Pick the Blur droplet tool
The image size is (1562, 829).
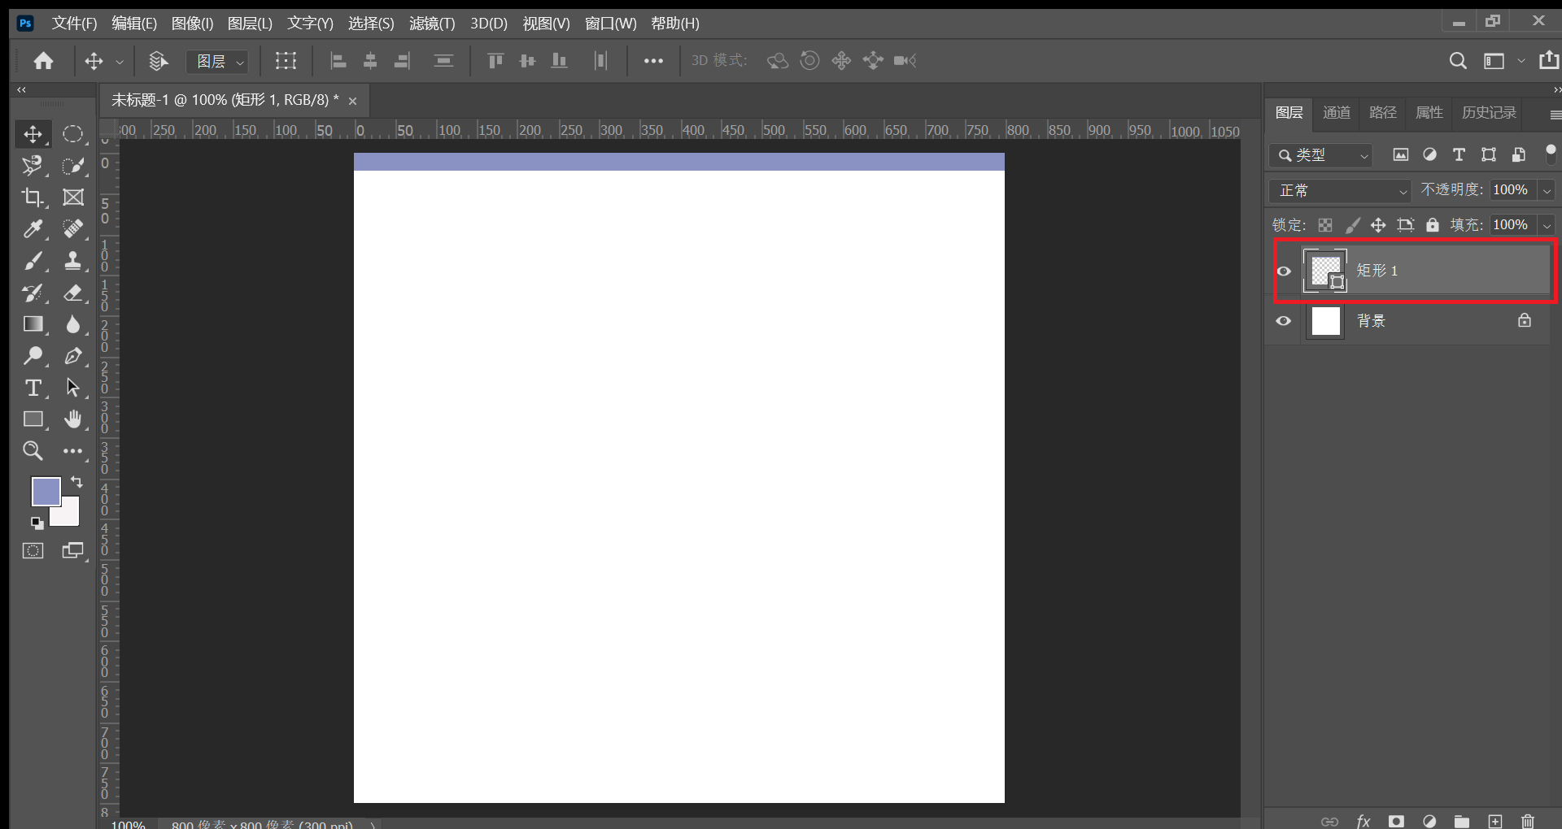pos(73,324)
